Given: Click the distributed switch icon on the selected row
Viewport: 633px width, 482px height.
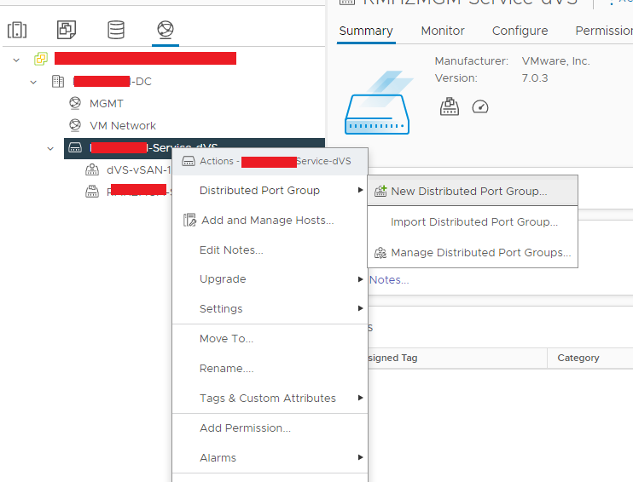Looking at the screenshot, I should pos(75,147).
